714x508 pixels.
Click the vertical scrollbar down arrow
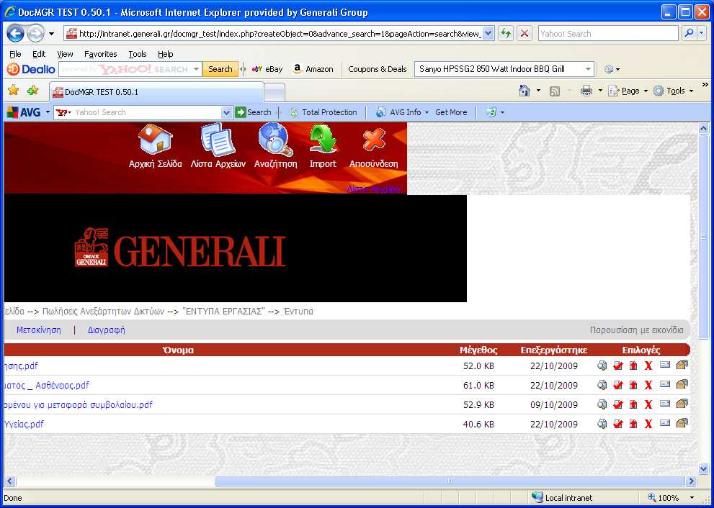703,468
